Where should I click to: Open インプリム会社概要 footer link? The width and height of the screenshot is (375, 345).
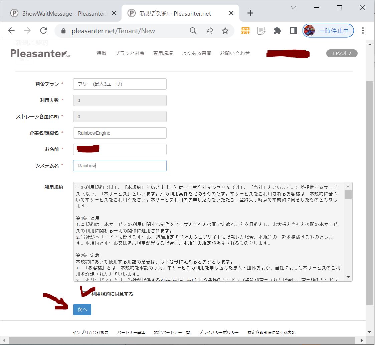[90, 332]
